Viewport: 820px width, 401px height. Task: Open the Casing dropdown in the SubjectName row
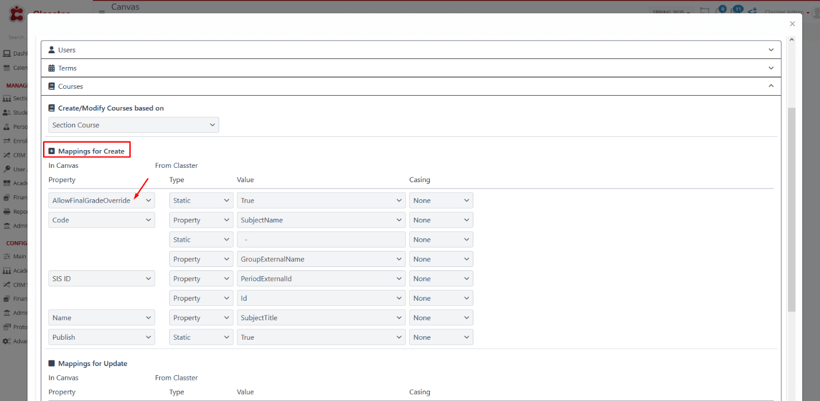[441, 220]
